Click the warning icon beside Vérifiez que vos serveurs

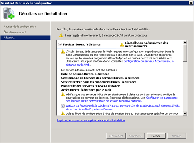[x=63, y=94]
